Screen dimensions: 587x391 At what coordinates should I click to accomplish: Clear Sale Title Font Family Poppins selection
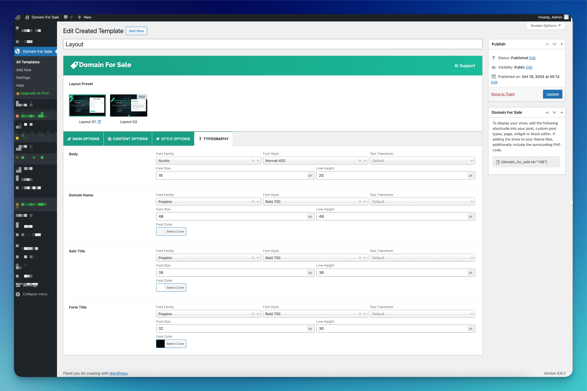pos(253,258)
